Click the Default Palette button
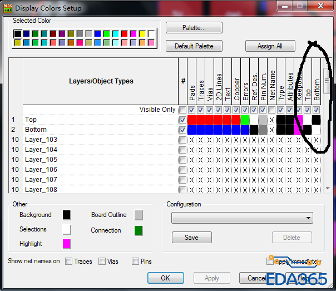The image size is (336, 291). 194,46
